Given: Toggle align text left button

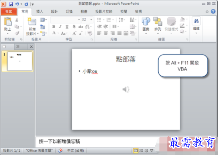Looking at the screenshot, I should 99,33.
